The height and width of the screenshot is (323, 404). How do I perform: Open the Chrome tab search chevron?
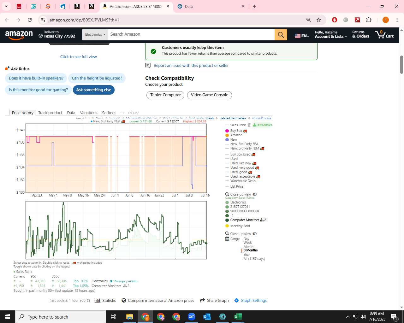[6, 6]
